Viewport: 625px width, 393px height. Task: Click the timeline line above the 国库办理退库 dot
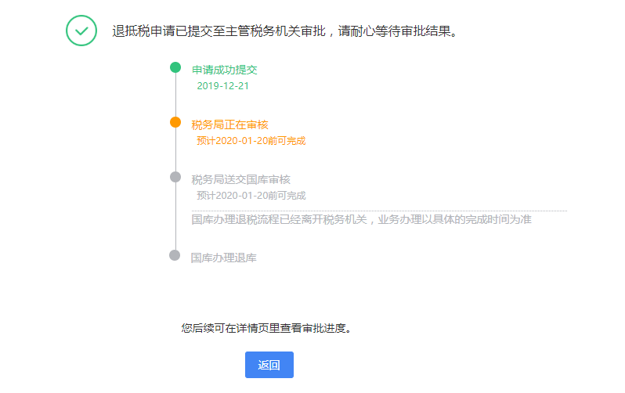click(175, 216)
